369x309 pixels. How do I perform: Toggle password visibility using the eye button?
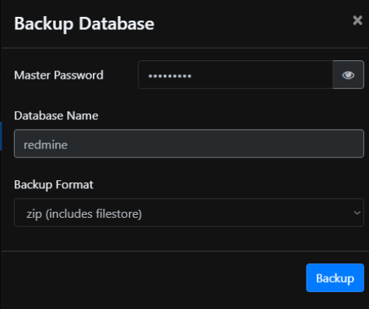[348, 75]
